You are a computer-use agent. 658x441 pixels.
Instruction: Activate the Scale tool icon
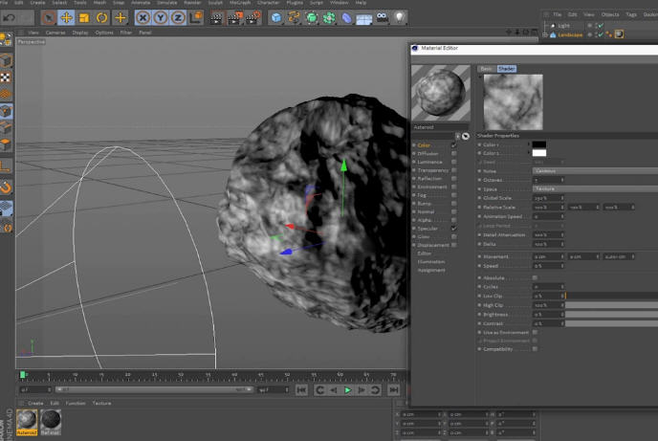(x=84, y=17)
